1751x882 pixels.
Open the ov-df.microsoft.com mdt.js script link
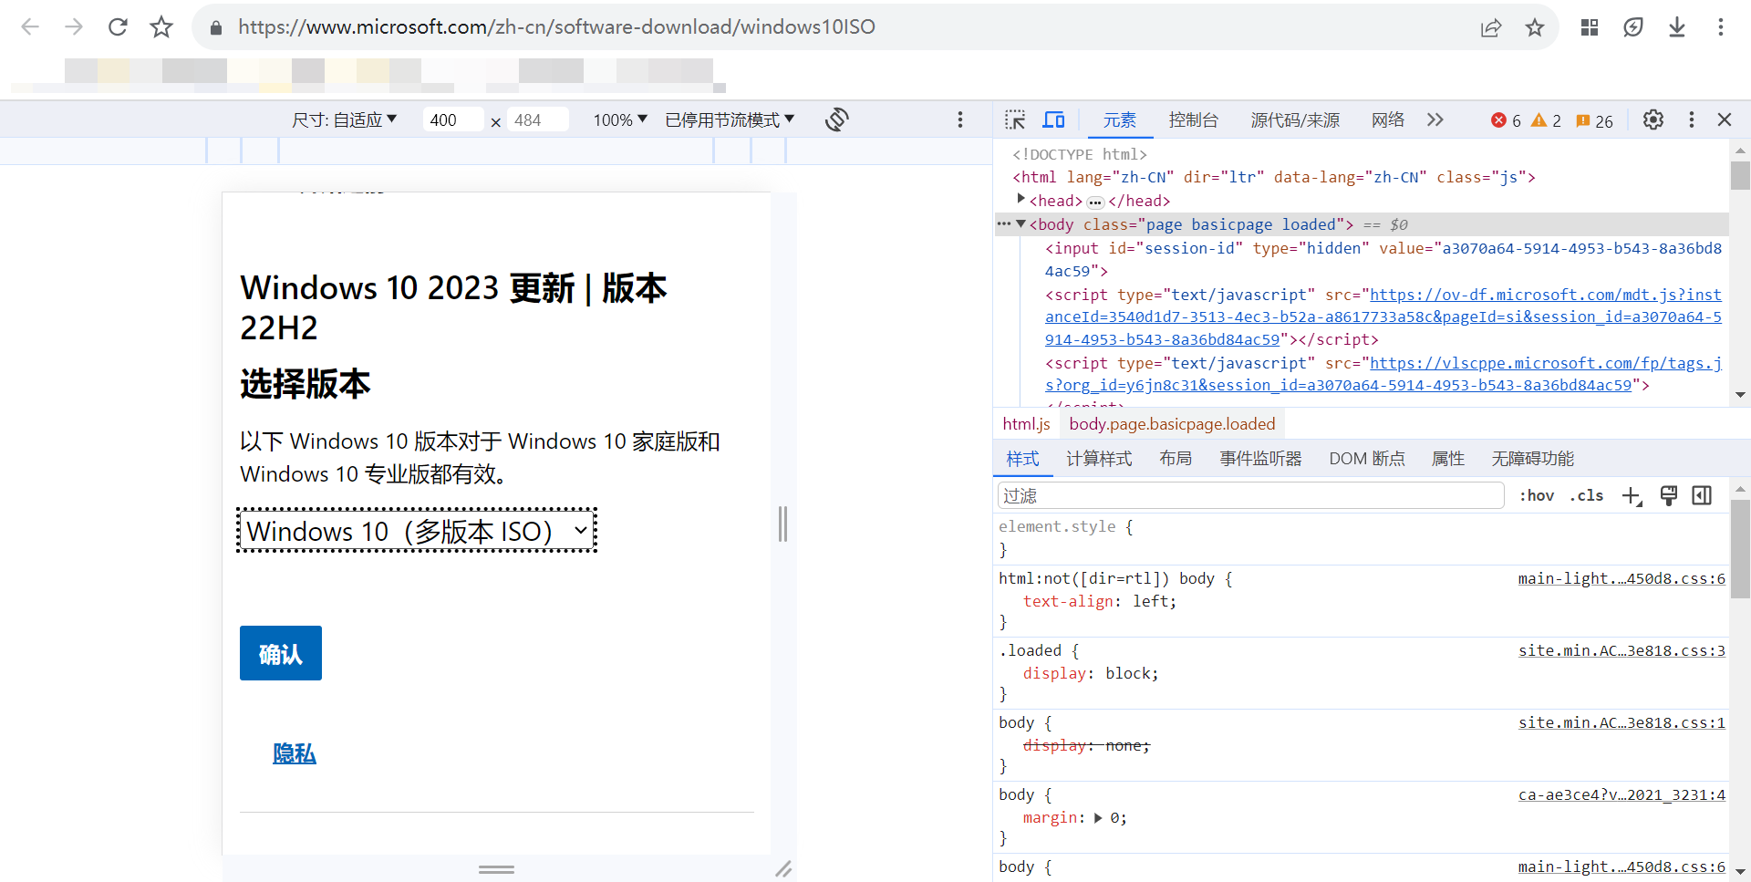[1383, 316]
